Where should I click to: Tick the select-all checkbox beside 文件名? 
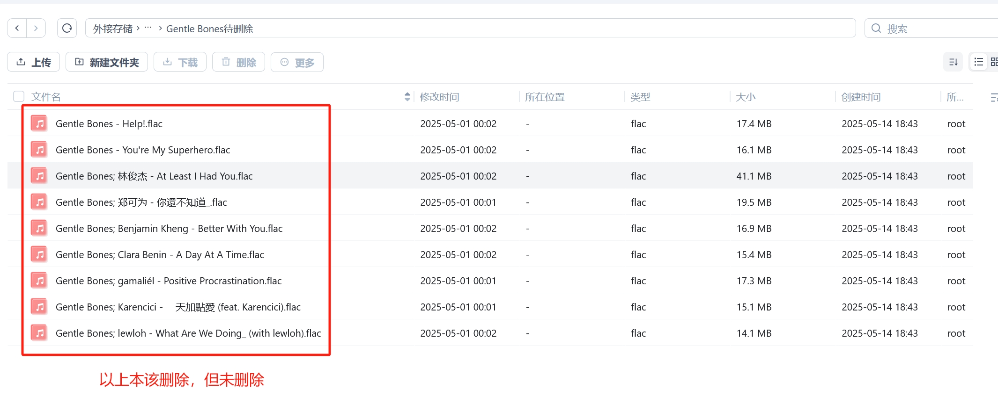tap(19, 96)
